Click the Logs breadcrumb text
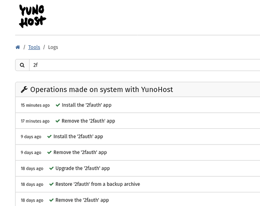 coord(53,47)
